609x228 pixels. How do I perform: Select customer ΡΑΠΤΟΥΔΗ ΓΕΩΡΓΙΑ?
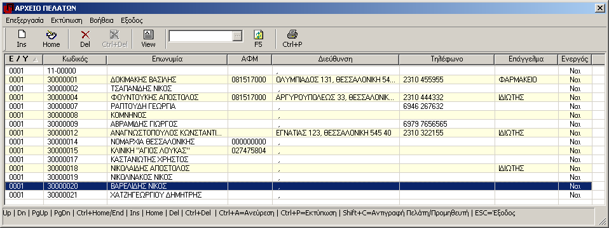[143, 106]
